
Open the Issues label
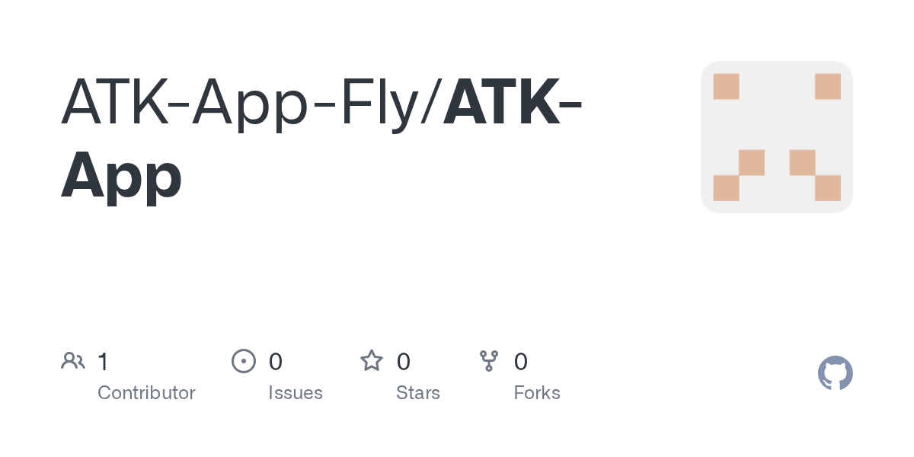(296, 393)
